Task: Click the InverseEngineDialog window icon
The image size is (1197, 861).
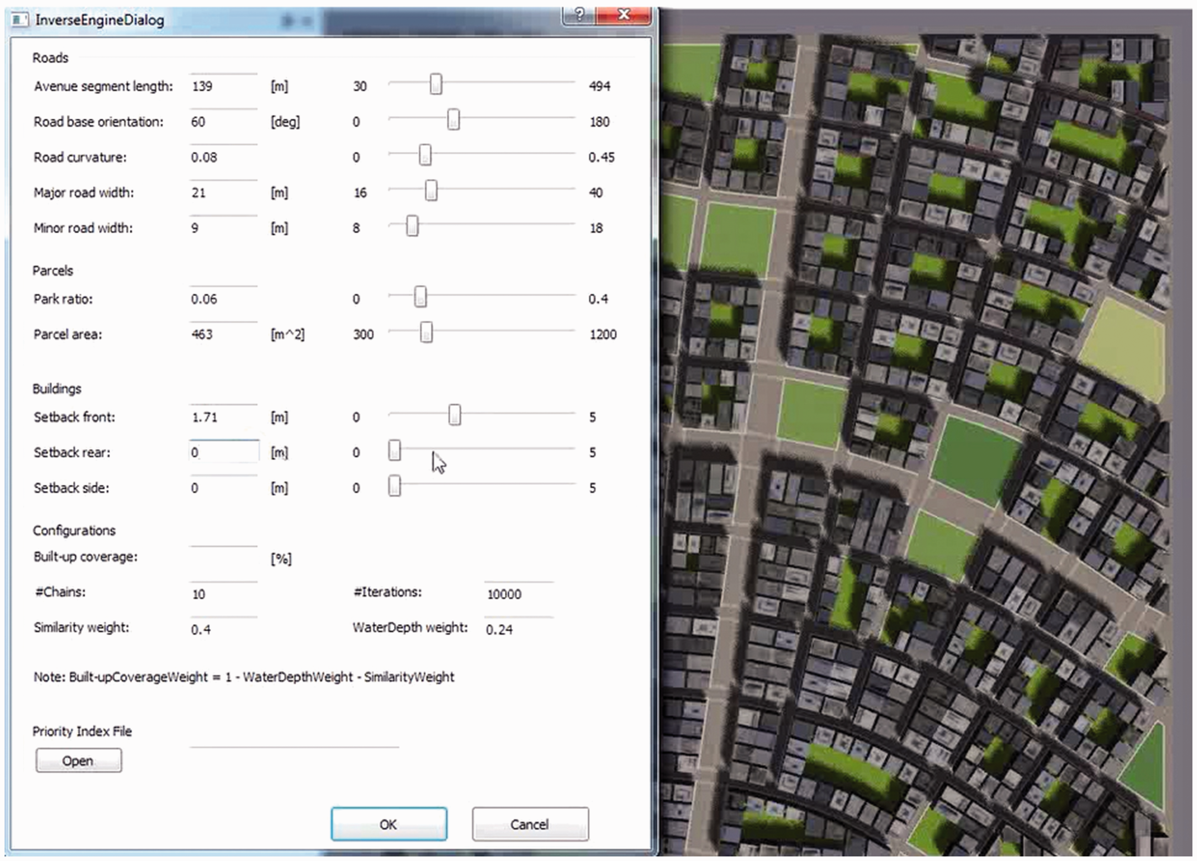Action: coord(20,20)
